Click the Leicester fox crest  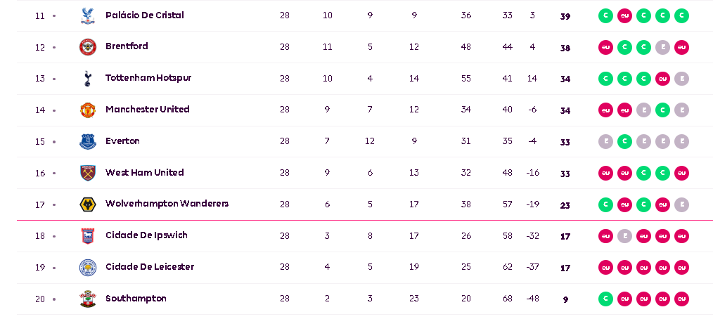[87, 267]
